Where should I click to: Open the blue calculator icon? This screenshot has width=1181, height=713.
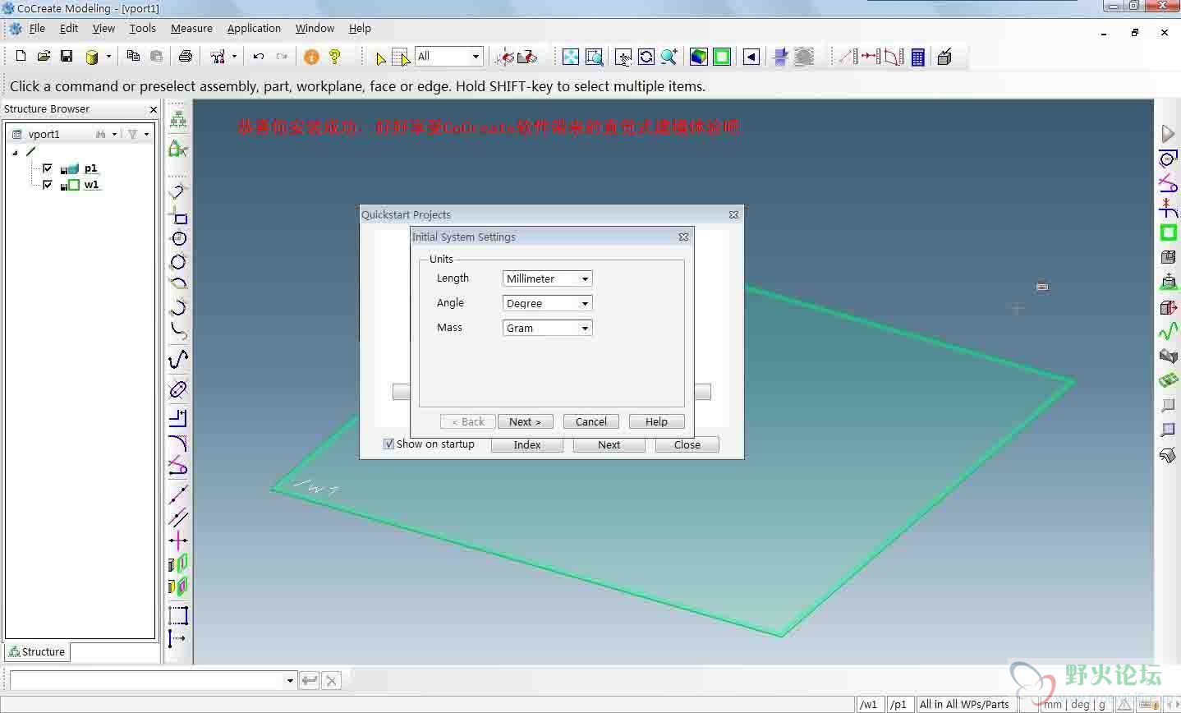pyautogui.click(x=918, y=57)
